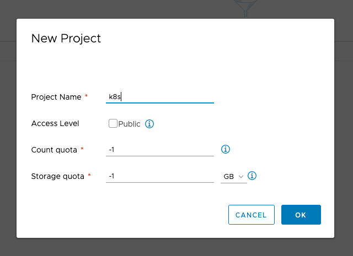
Task: Select the Storage quota value field
Action: [159, 176]
